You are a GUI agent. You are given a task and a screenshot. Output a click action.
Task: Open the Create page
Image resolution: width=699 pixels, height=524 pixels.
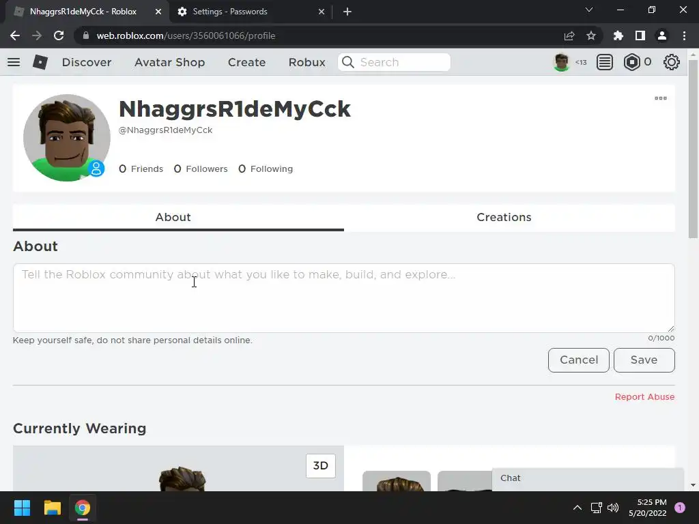point(246,62)
